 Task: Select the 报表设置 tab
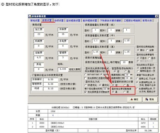click(x=47, y=20)
